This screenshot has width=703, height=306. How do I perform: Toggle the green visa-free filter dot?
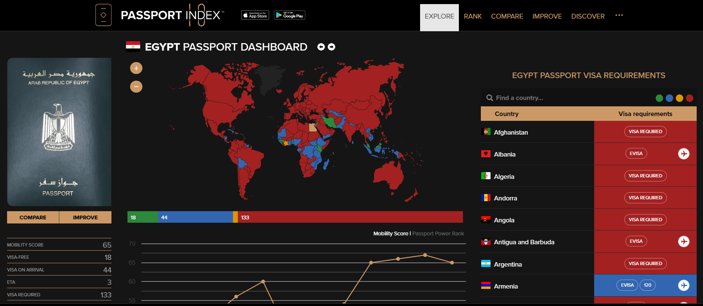659,98
